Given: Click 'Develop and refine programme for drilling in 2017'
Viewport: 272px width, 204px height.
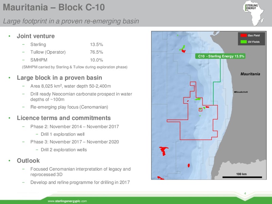Looking at the screenshot, I should (x=80, y=182).
